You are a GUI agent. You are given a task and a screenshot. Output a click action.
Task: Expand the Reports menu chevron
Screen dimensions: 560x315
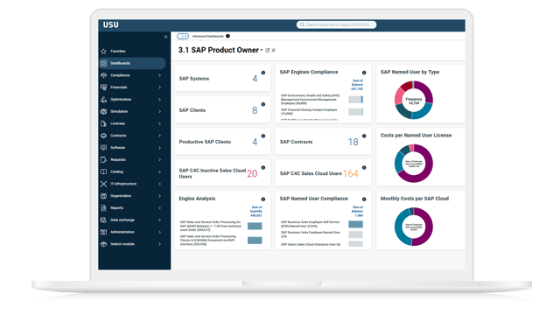(159, 208)
